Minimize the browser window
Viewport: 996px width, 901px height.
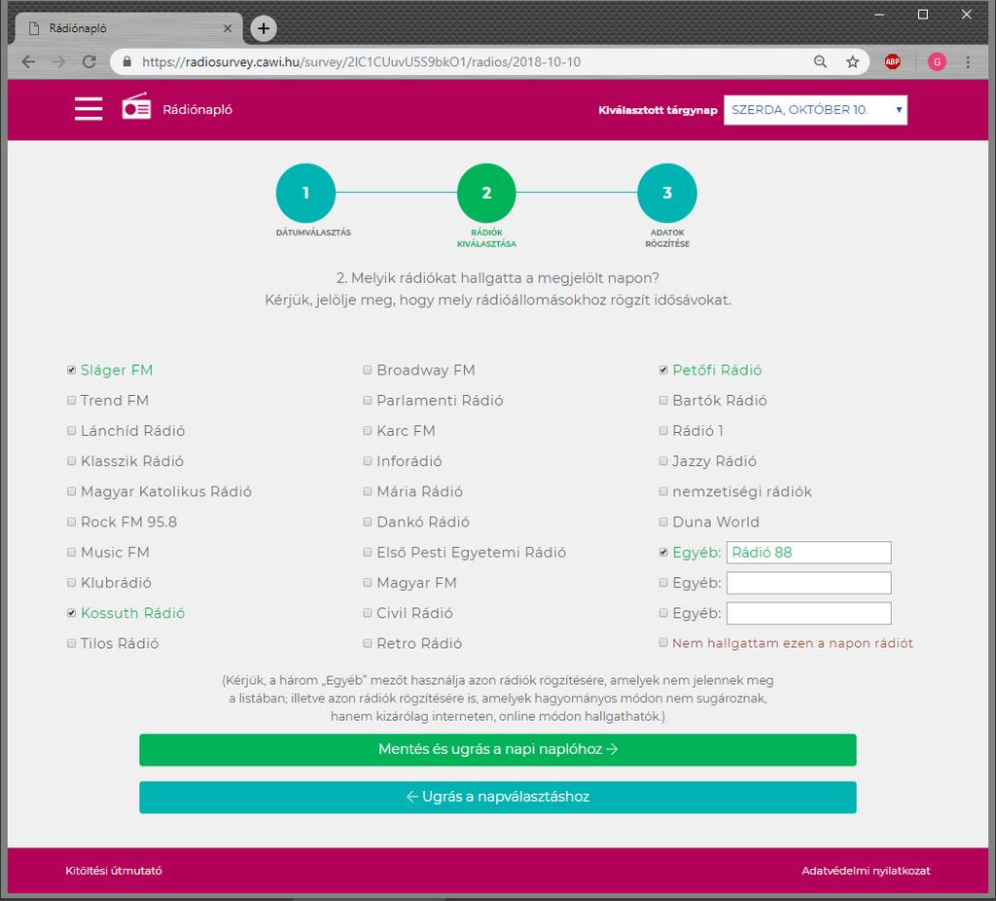click(x=879, y=14)
